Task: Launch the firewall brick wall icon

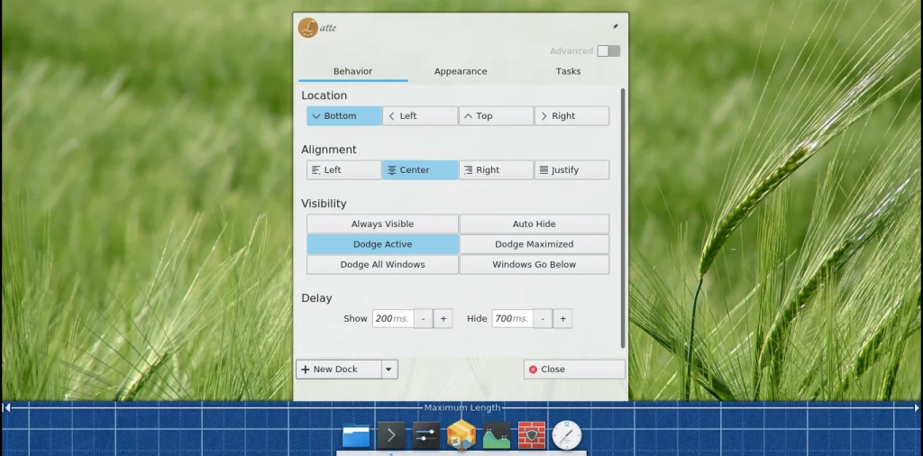Action: click(x=532, y=435)
